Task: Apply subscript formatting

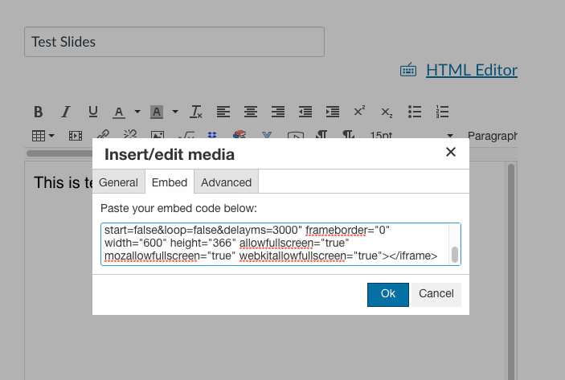Action: point(387,112)
